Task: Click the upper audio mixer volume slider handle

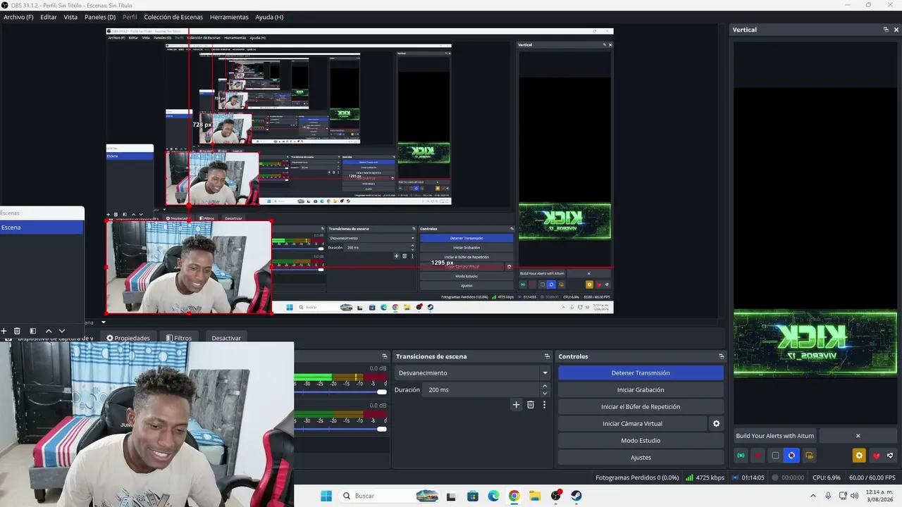Action: tap(381, 392)
